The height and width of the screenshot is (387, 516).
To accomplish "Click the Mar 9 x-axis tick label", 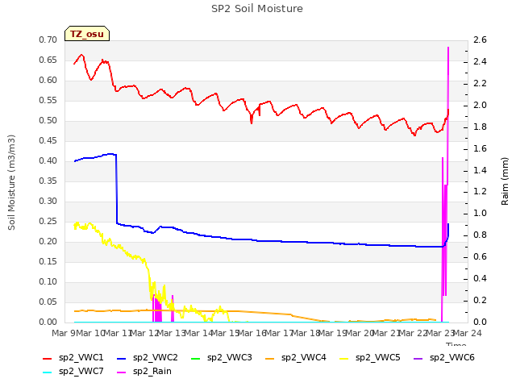I will 64,333.
